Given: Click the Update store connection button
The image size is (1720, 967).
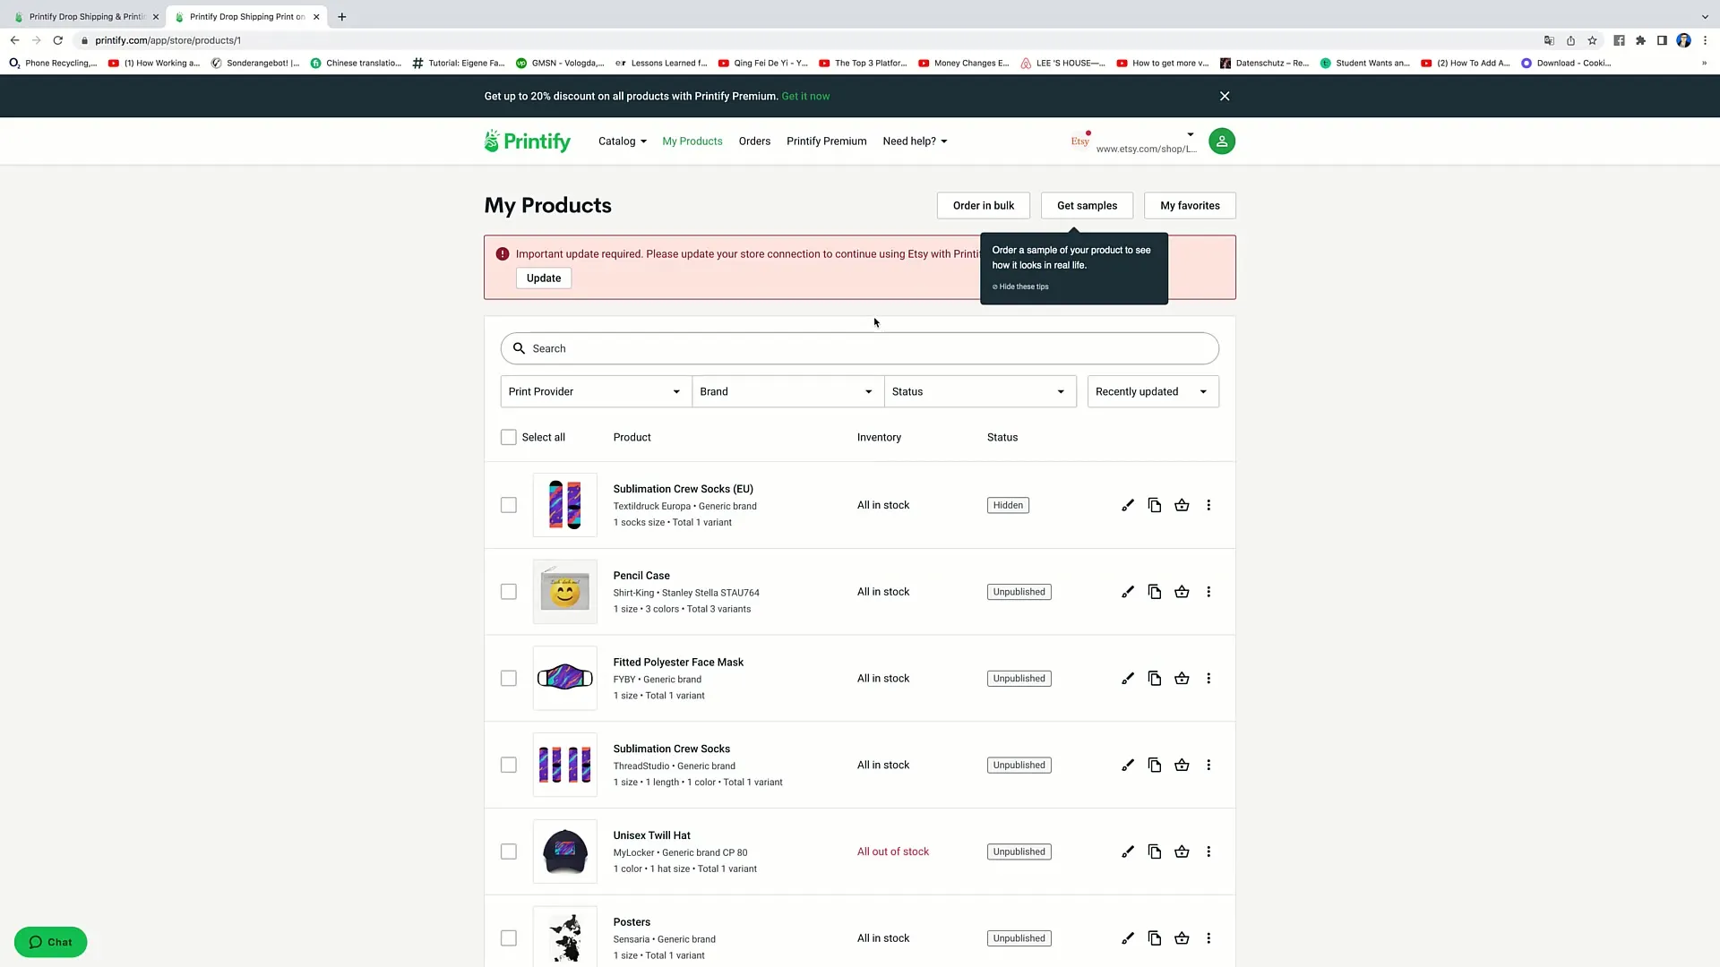Looking at the screenshot, I should click(544, 278).
